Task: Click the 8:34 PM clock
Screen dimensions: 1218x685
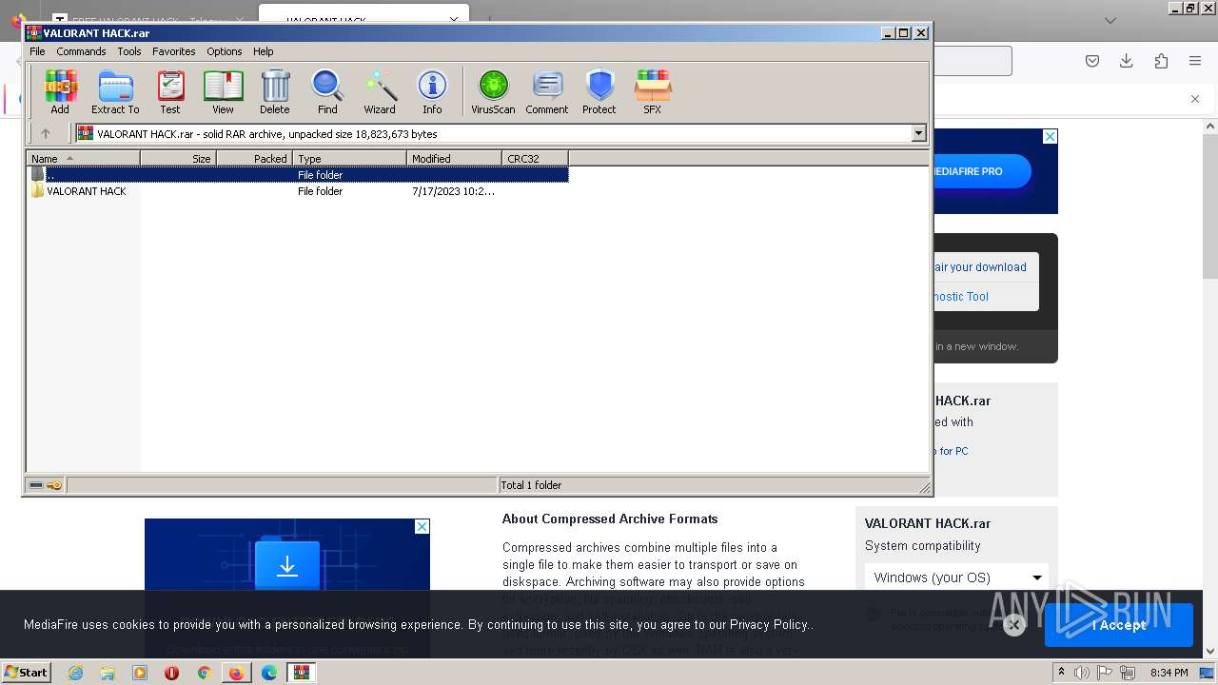Action: coord(1169,673)
